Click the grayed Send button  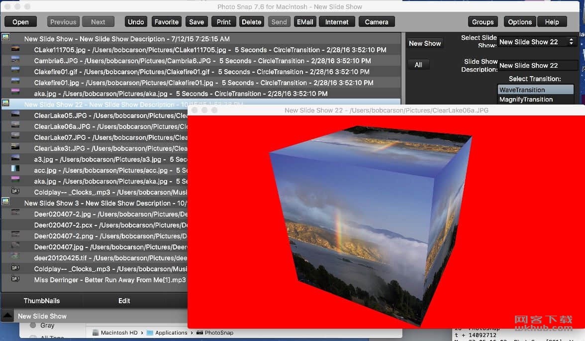click(279, 22)
